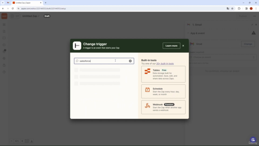The height and width of the screenshot is (146, 259).
Task: Edit the step name pencil icon
Action: click(252, 25)
